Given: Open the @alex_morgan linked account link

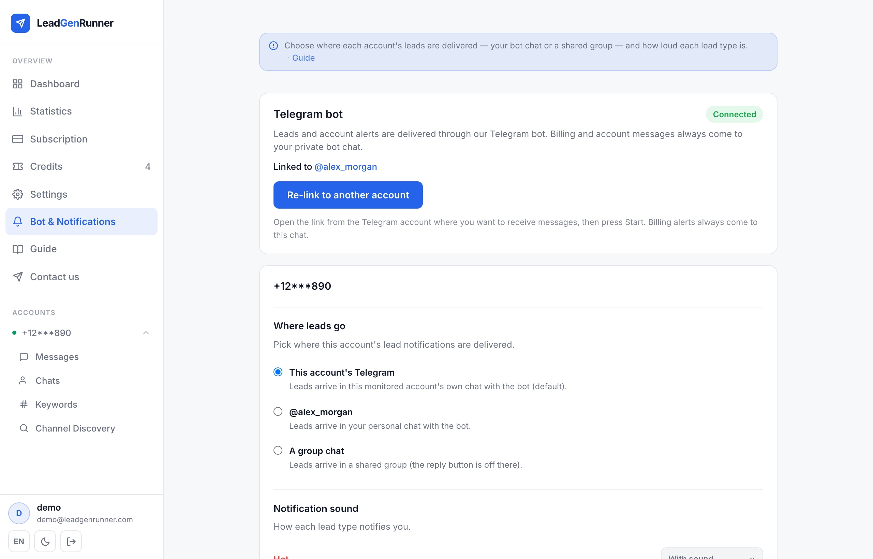Looking at the screenshot, I should pos(346,167).
